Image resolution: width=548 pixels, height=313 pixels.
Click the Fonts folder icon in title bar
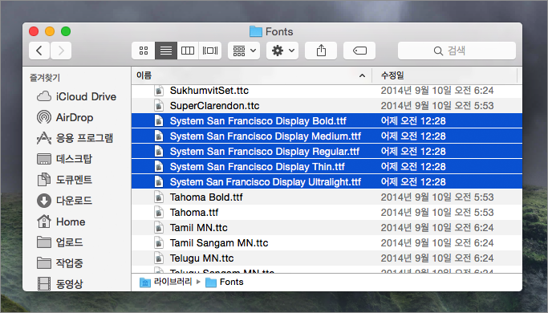[255, 31]
